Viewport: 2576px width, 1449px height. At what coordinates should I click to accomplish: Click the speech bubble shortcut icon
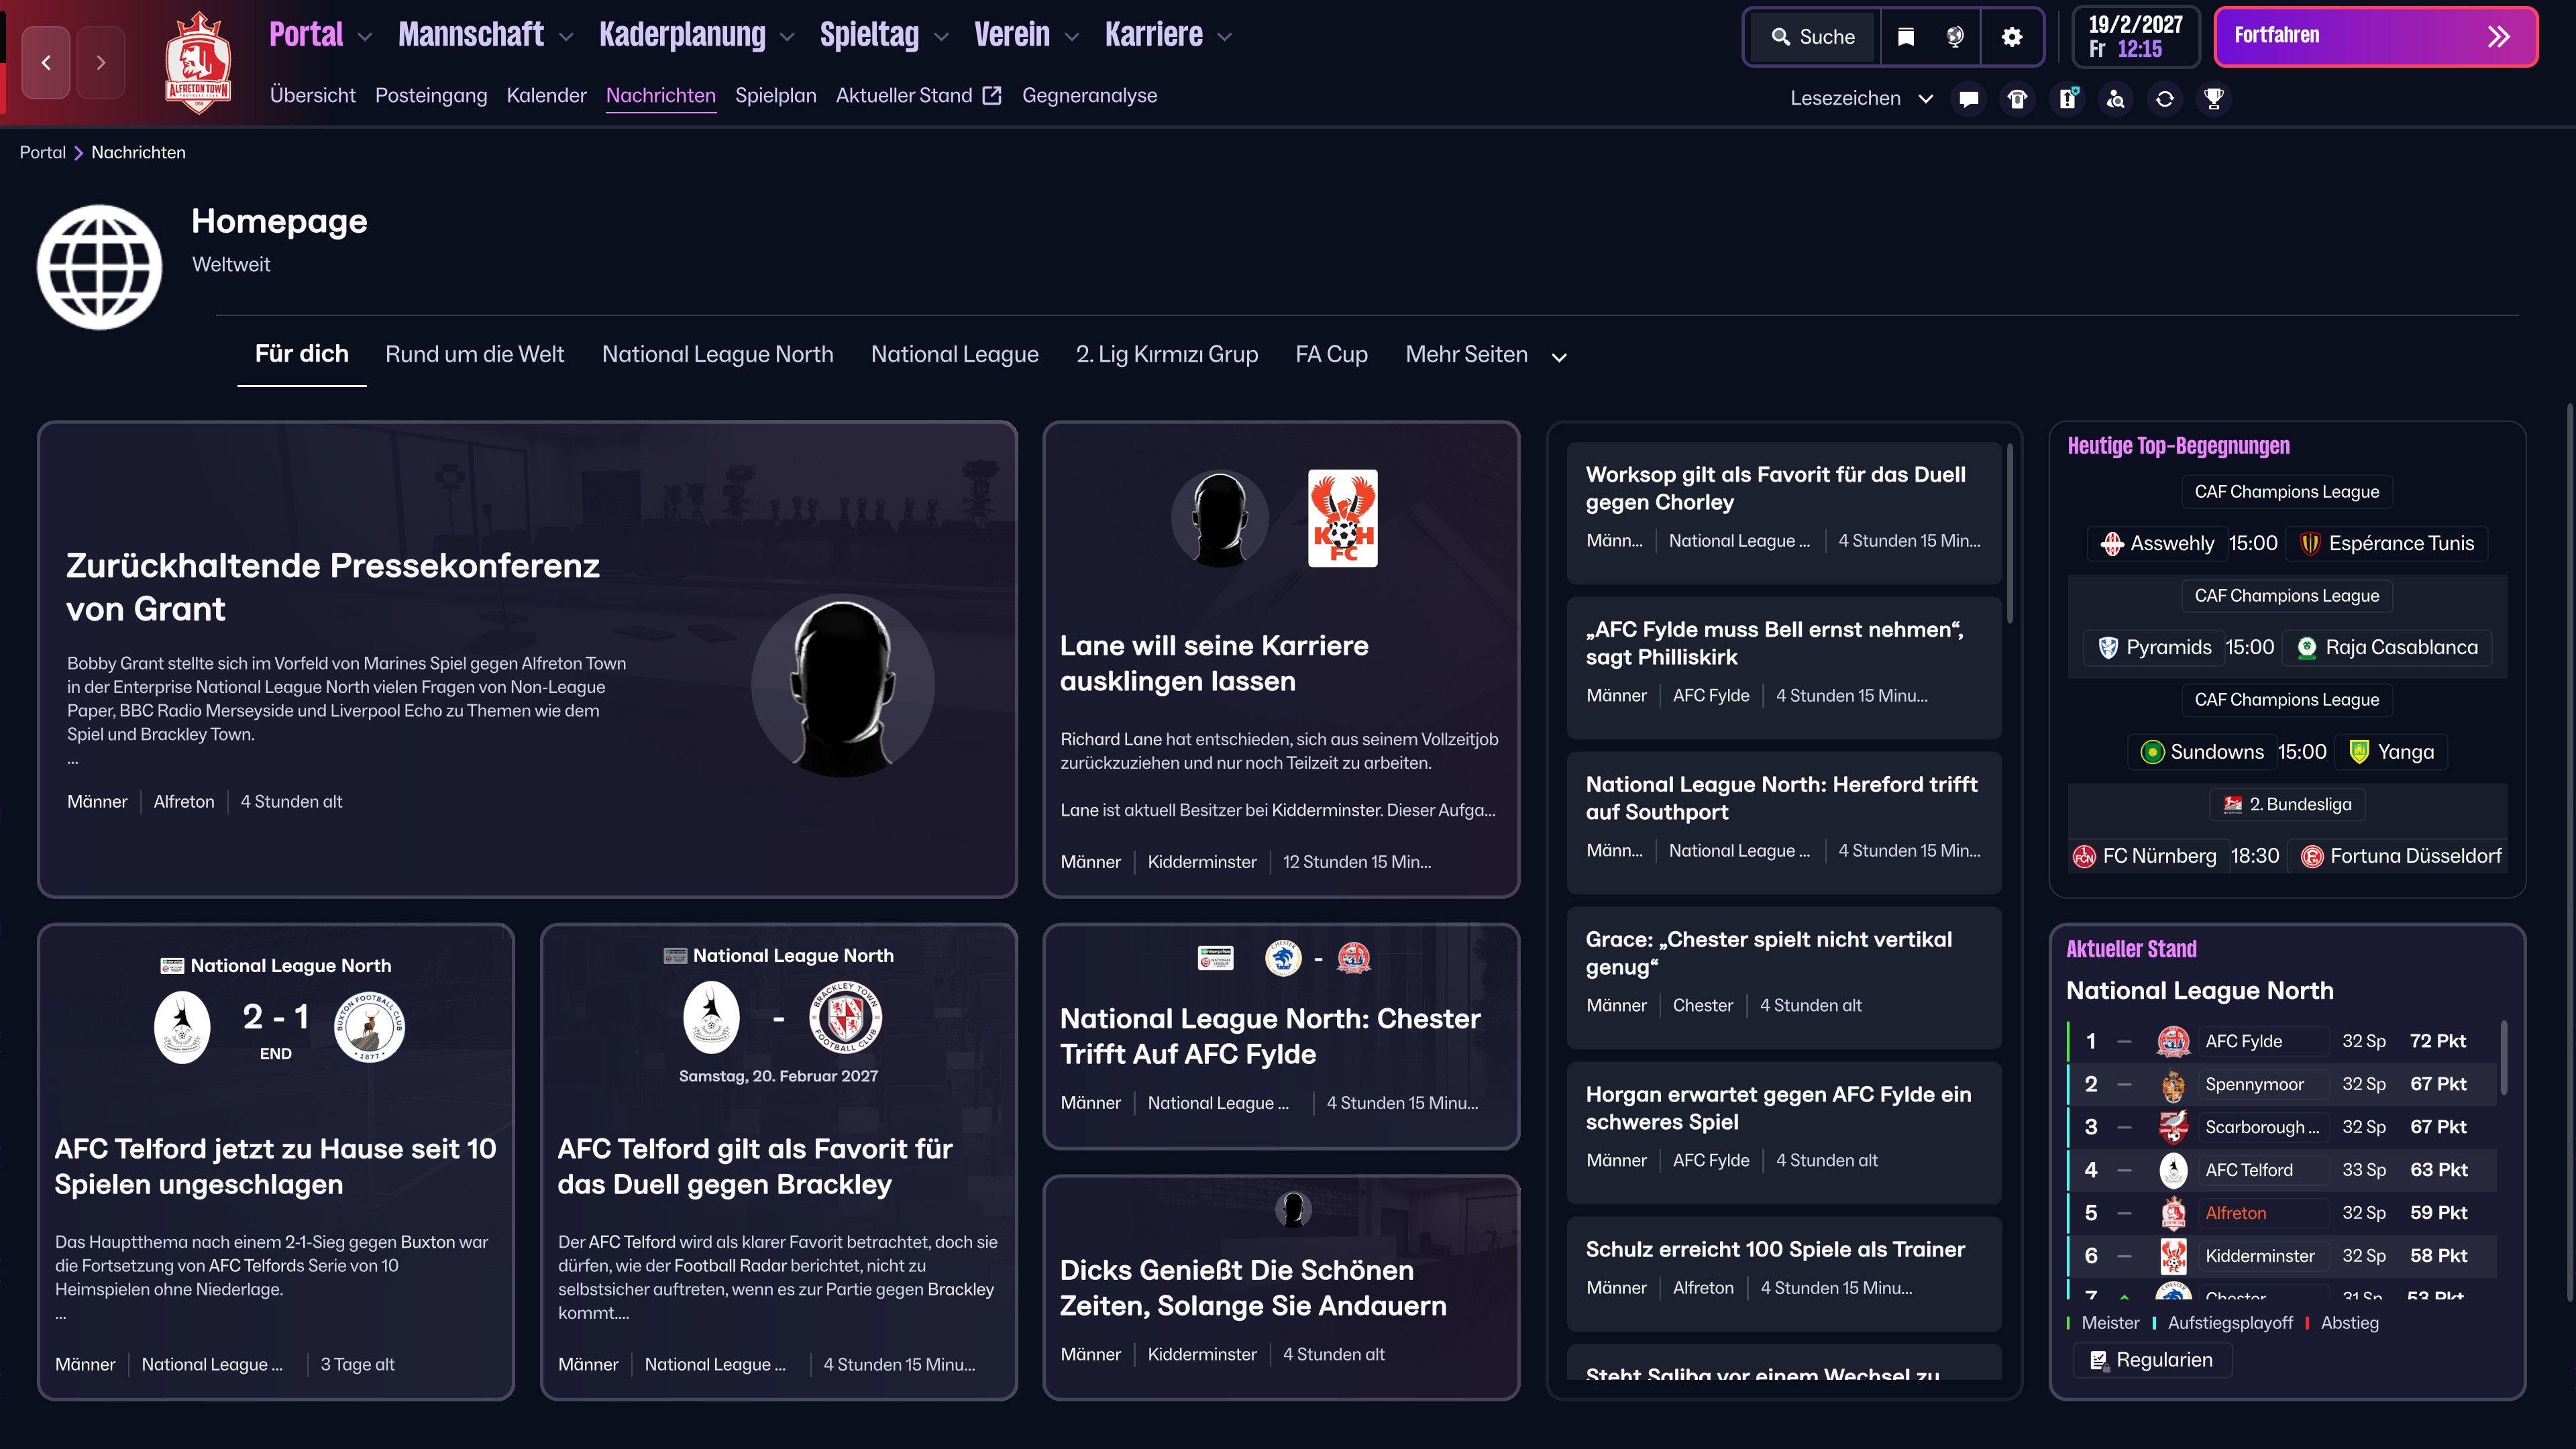tap(1969, 98)
